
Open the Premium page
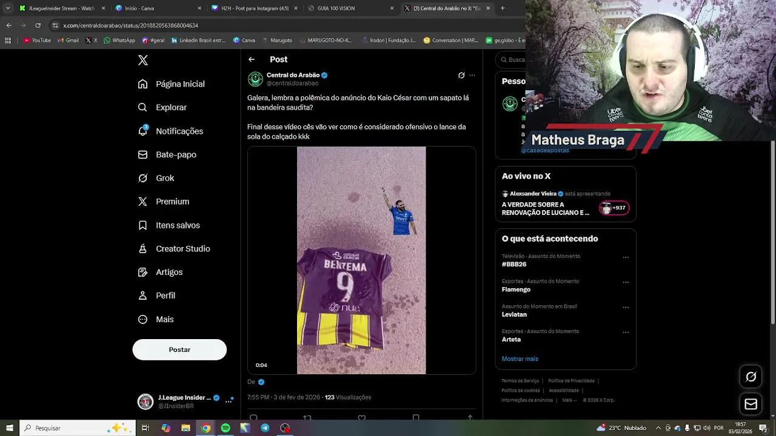pos(164,202)
